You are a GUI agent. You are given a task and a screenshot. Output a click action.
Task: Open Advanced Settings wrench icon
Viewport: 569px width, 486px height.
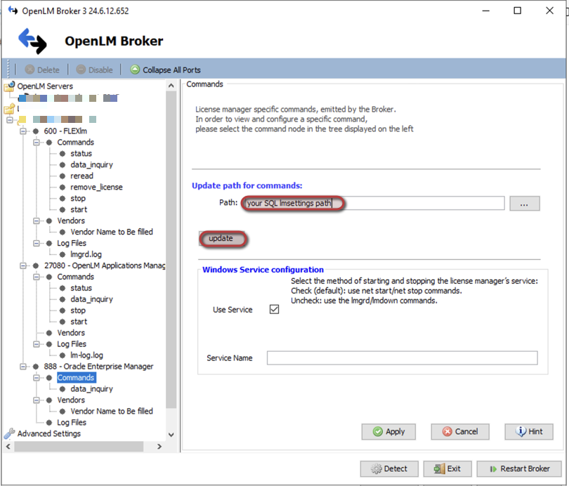point(9,433)
